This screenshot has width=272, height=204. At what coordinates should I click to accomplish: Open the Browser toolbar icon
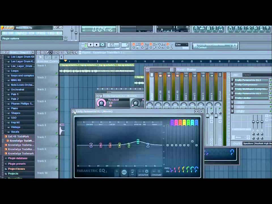[214, 29]
